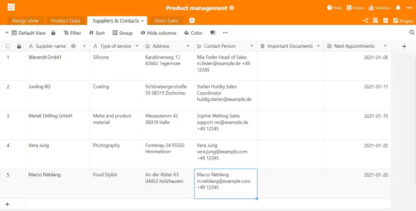Select the Silicone service cell
This screenshot has width=416, height=211.
[116, 66]
